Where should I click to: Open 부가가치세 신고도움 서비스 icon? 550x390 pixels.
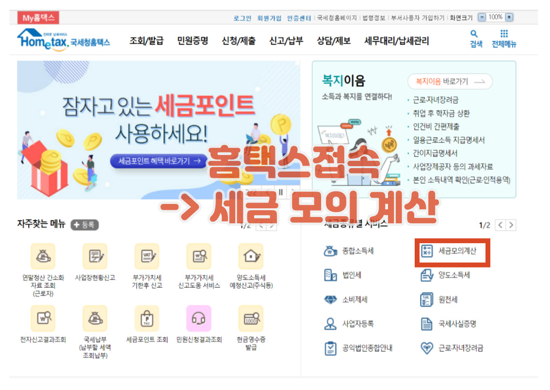pos(199,256)
